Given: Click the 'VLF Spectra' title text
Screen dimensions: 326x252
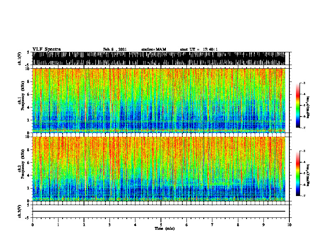Looking at the screenshot, I should [x=47, y=49].
